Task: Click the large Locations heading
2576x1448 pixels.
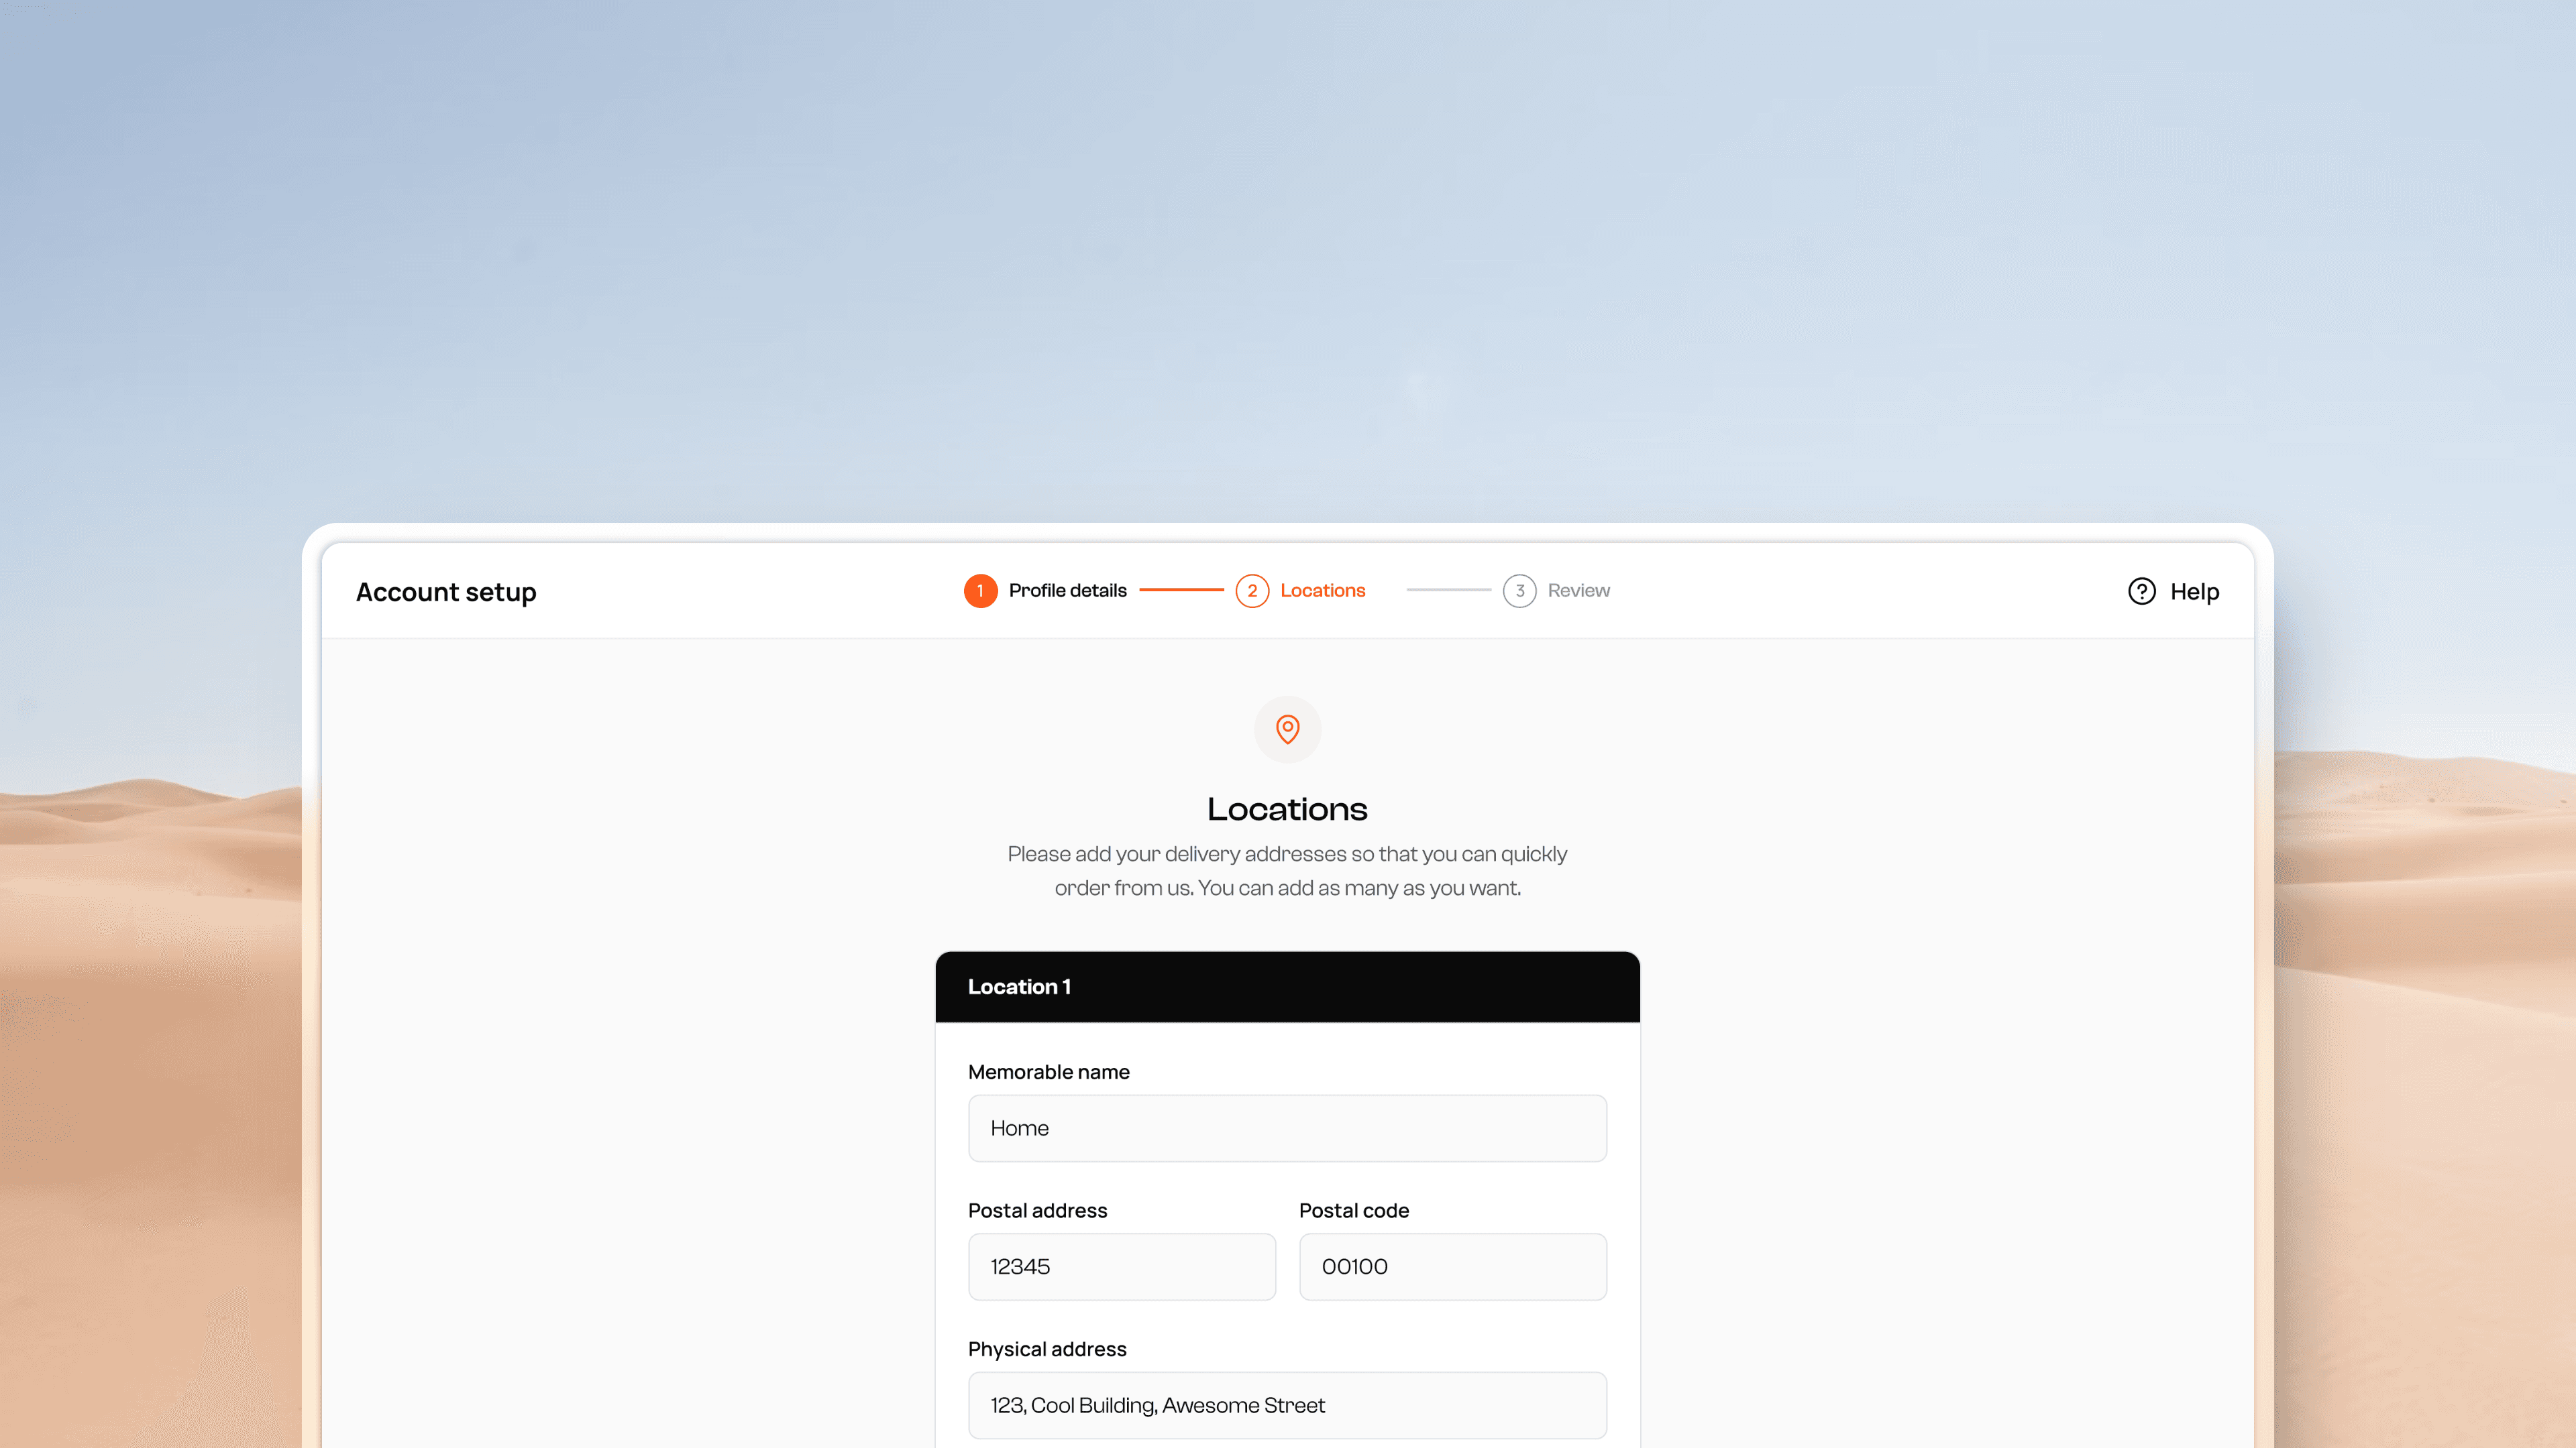Action: coord(1287,808)
